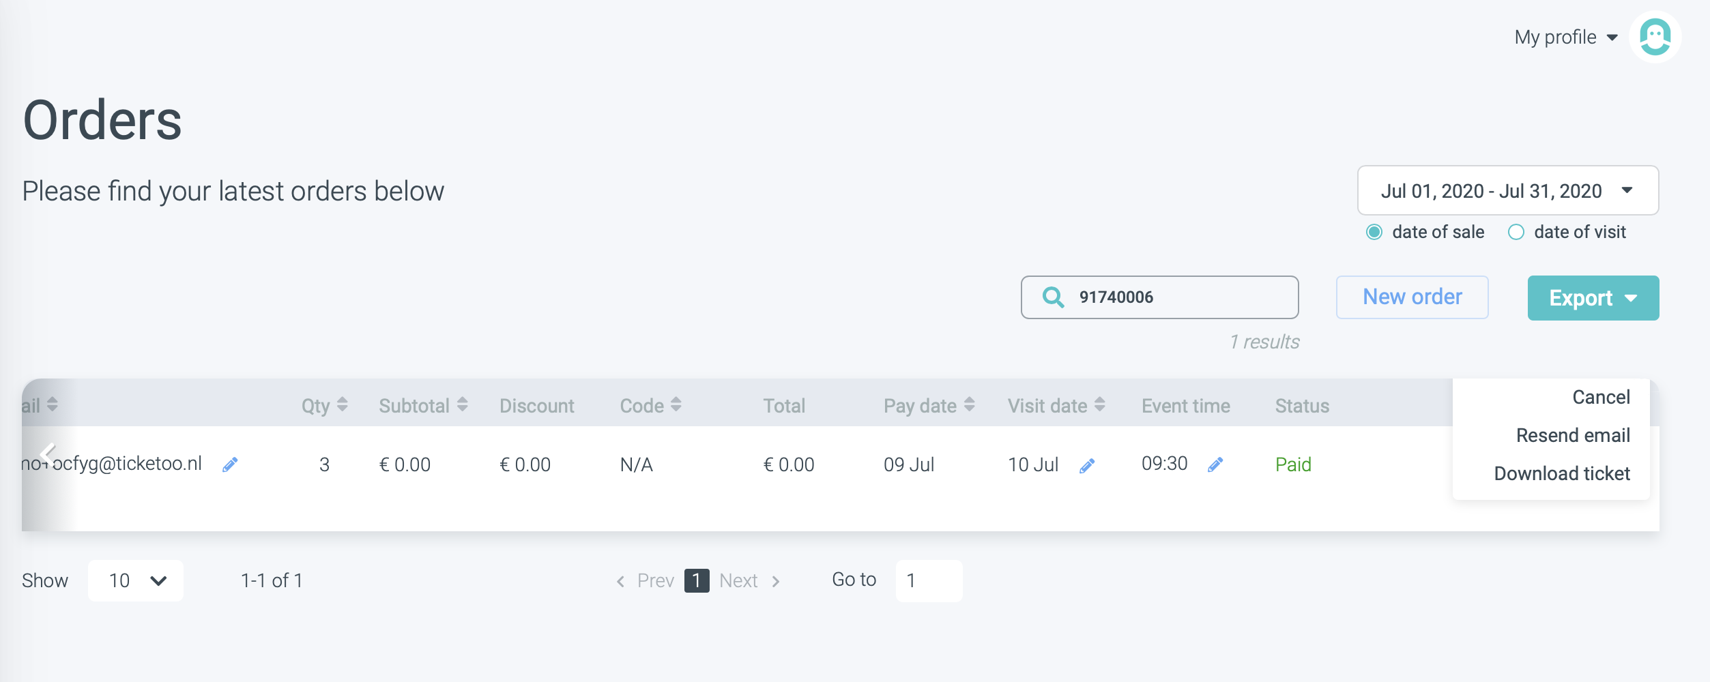The image size is (1710, 682).
Task: Go to Prev page
Action: (x=646, y=580)
